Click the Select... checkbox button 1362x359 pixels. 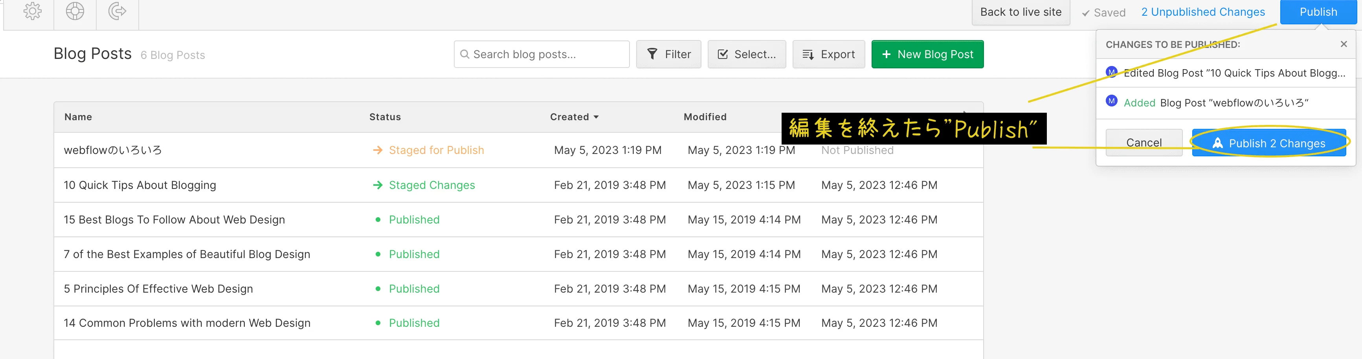pyautogui.click(x=747, y=55)
